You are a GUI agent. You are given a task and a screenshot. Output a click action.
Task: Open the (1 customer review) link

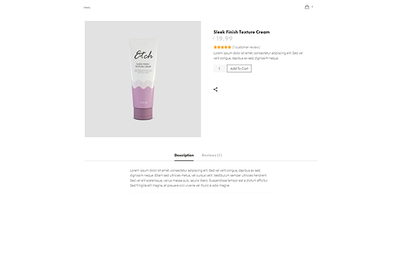click(x=246, y=47)
